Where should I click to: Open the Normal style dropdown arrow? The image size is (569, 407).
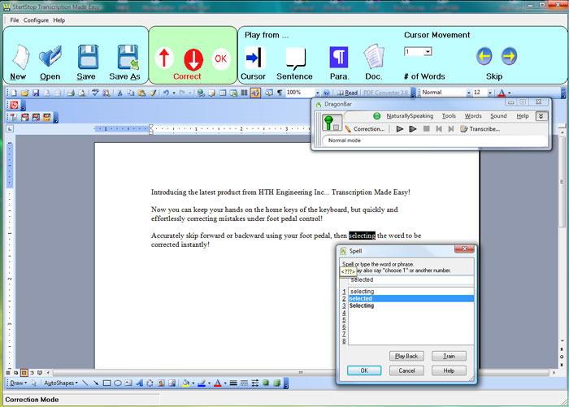pyautogui.click(x=468, y=93)
